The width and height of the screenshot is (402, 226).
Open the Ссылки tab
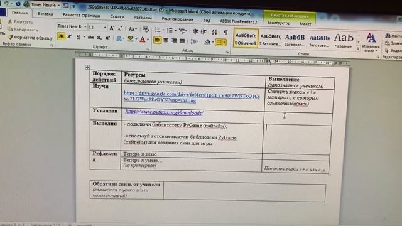click(x=117, y=17)
